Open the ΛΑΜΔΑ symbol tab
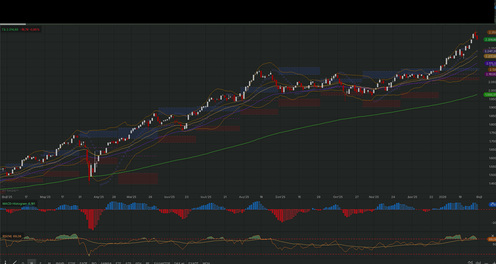 point(106,263)
